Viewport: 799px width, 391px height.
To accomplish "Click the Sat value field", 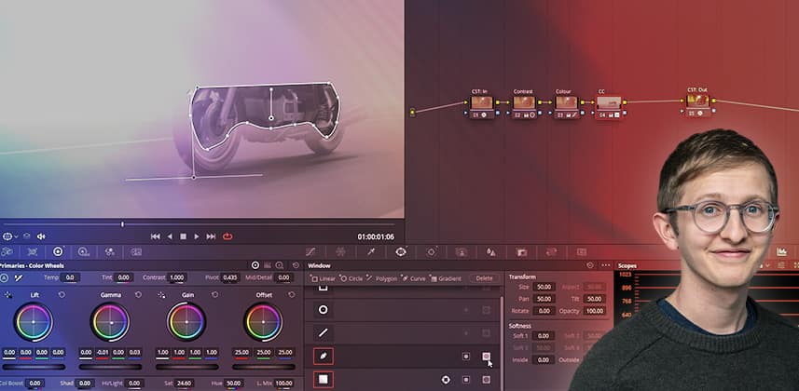I will 184,383.
